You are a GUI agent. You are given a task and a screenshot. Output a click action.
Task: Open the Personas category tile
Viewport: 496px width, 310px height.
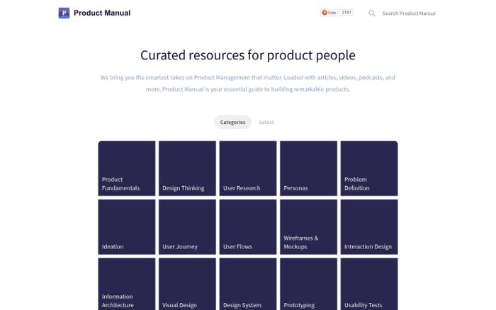(x=309, y=168)
